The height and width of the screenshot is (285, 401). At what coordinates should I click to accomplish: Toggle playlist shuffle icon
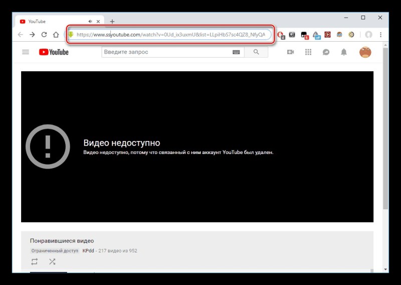pos(52,261)
